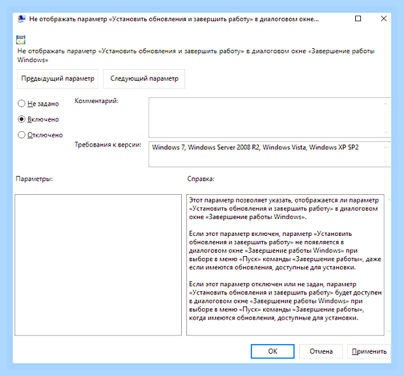Viewport: 404px width, 376px height.
Task: Click the "Требования к версии:" label
Action: pos(108,145)
